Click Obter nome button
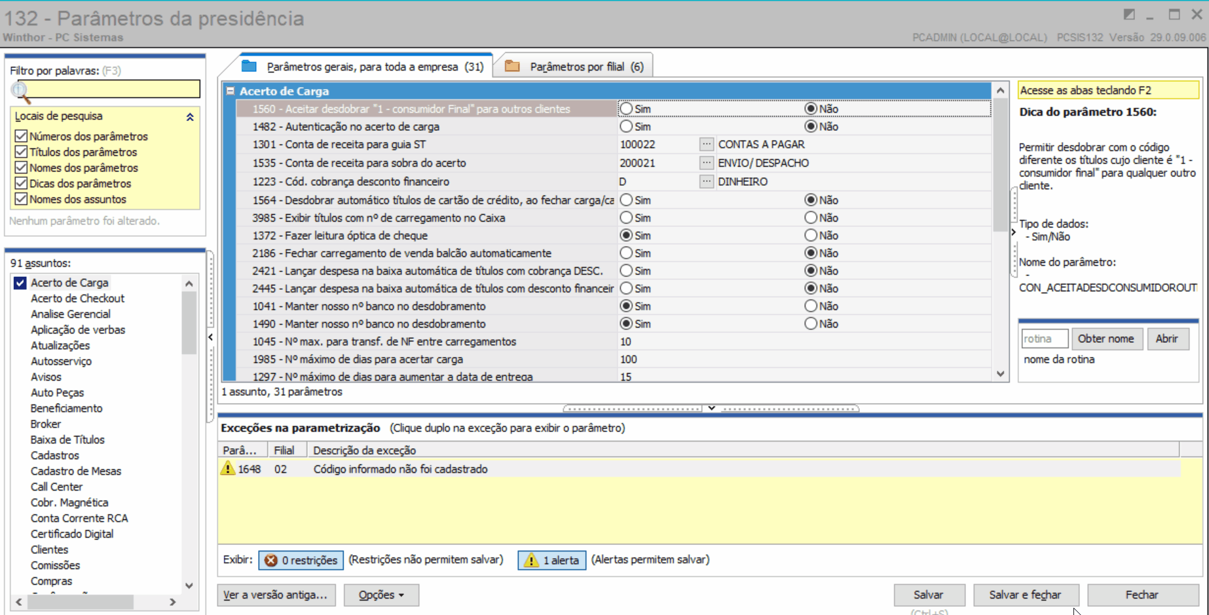 pyautogui.click(x=1106, y=338)
